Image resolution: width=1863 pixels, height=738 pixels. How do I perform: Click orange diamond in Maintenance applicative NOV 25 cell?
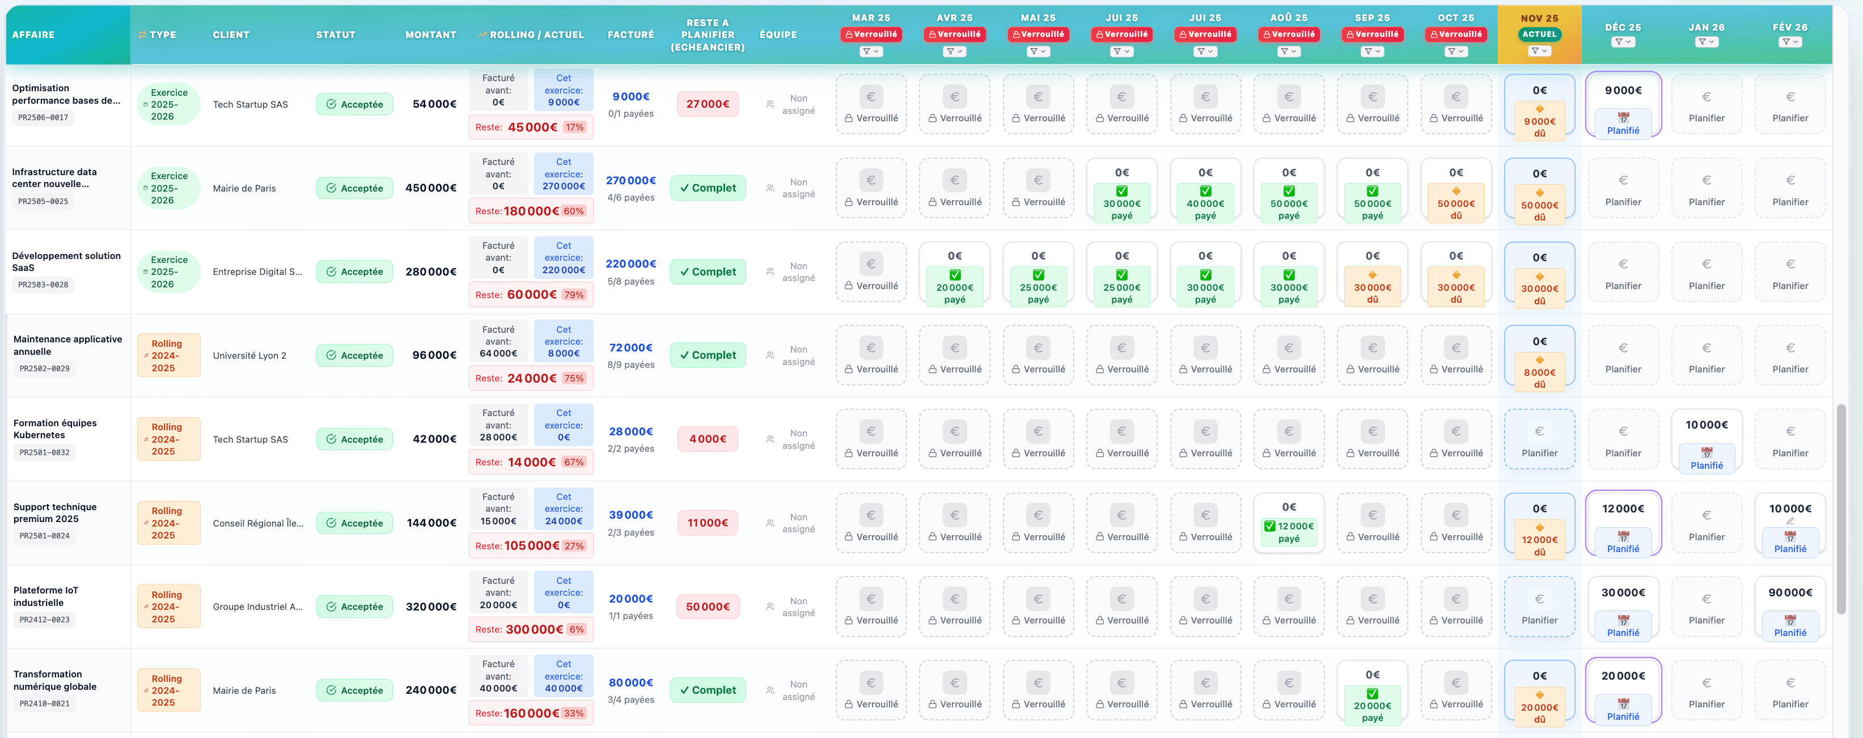[1539, 360]
